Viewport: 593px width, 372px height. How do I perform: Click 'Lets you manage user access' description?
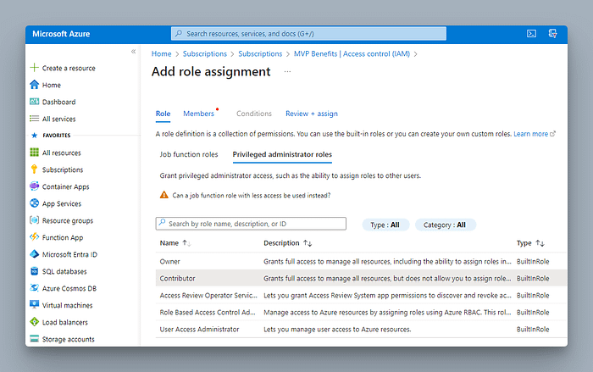(x=337, y=330)
